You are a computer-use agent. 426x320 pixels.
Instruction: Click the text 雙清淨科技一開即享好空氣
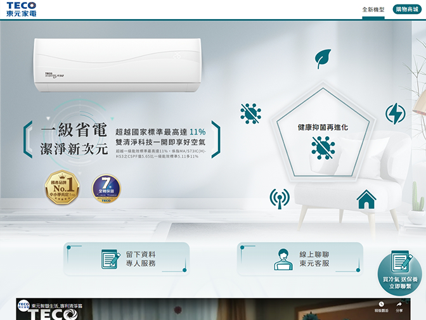point(160,142)
